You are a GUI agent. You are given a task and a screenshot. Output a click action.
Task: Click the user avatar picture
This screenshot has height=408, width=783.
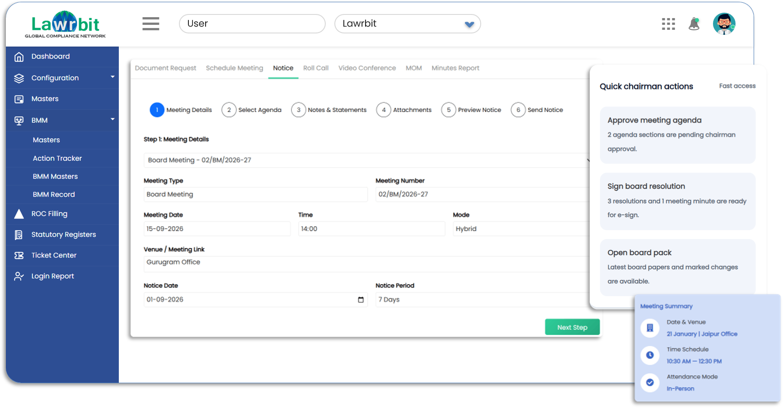[x=724, y=24]
